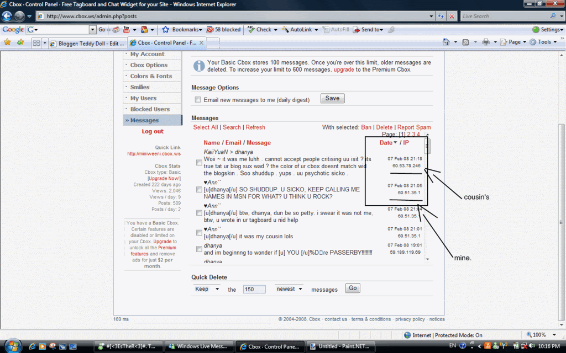Viewport: 566px width, 353px height.
Task: Click Select All messages link
Action: tap(206, 127)
